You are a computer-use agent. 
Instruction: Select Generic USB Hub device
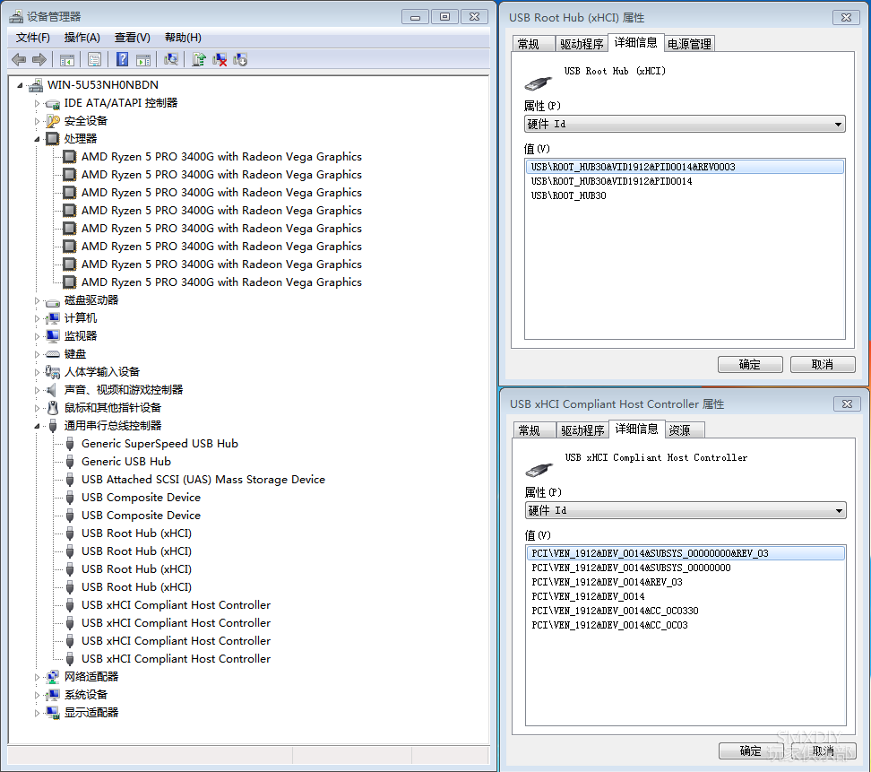(126, 461)
